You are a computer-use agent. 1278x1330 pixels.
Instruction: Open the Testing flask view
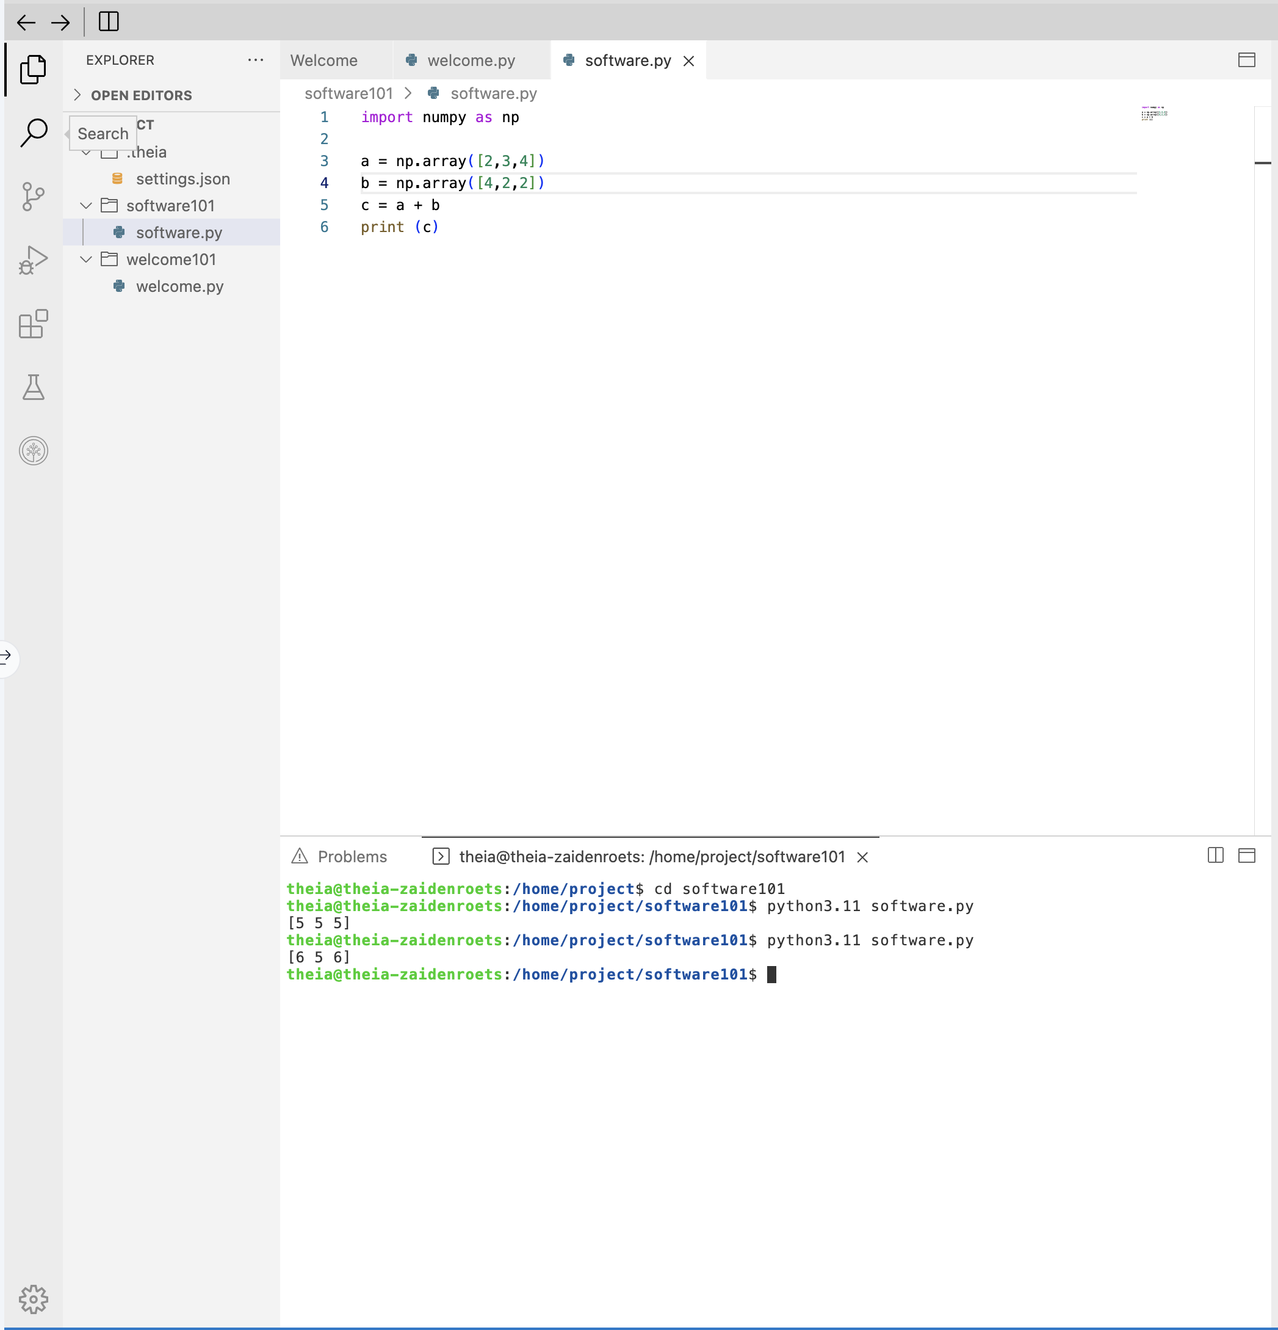[33, 388]
